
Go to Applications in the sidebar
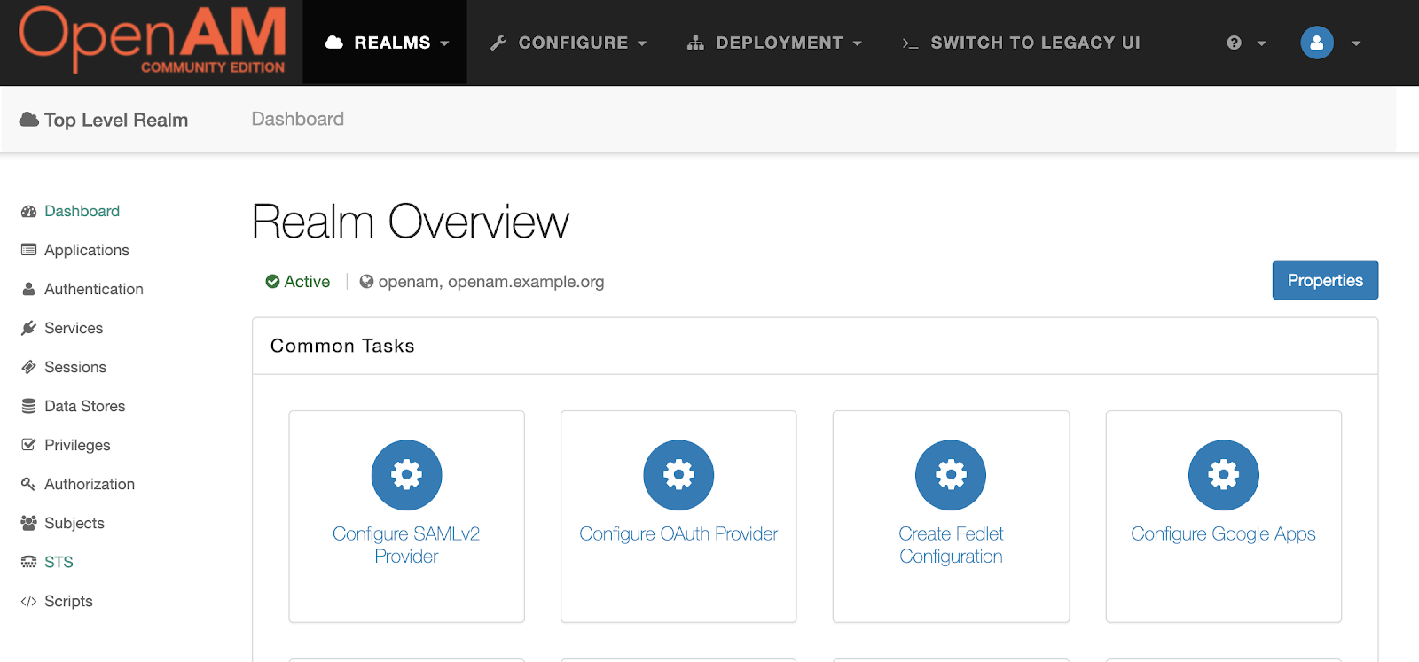[x=87, y=250]
